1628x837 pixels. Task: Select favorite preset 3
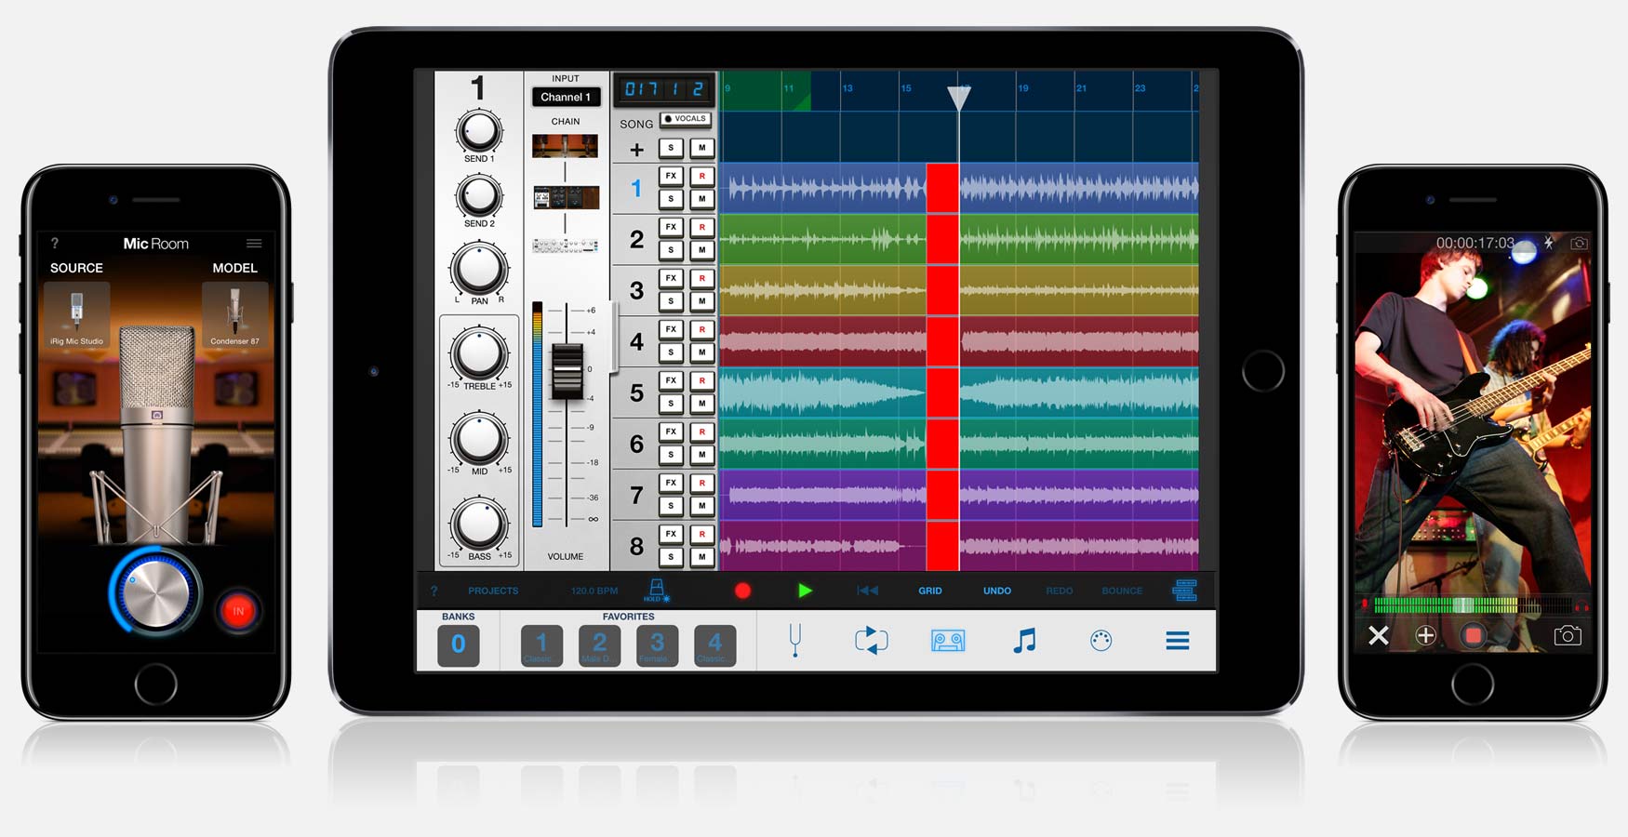point(657,645)
